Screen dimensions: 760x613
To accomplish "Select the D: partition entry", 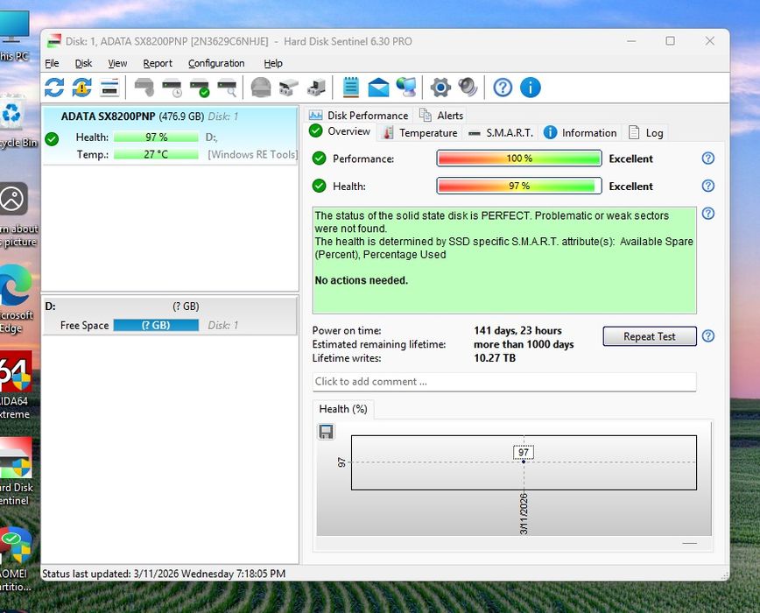I will point(170,316).
